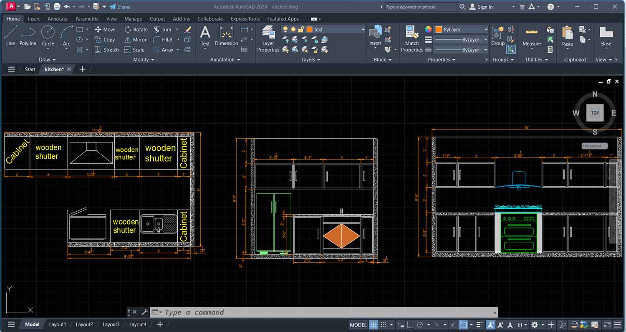Image resolution: width=626 pixels, height=332 pixels.
Task: Toggle the MODEL space button
Action: point(358,324)
